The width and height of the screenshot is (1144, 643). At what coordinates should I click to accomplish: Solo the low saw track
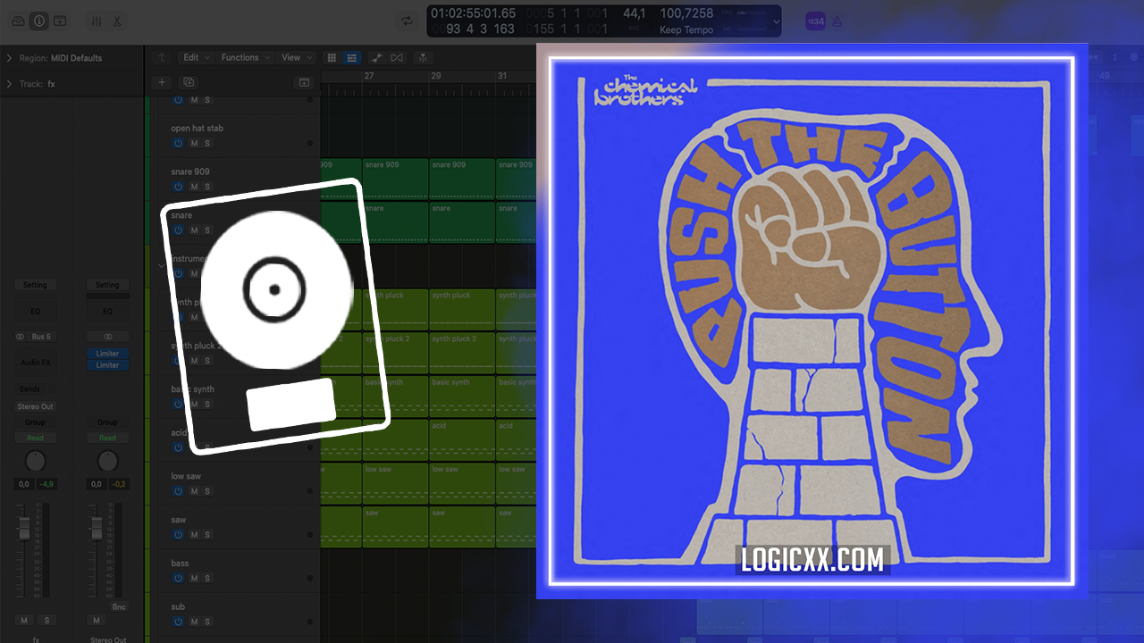click(x=207, y=491)
